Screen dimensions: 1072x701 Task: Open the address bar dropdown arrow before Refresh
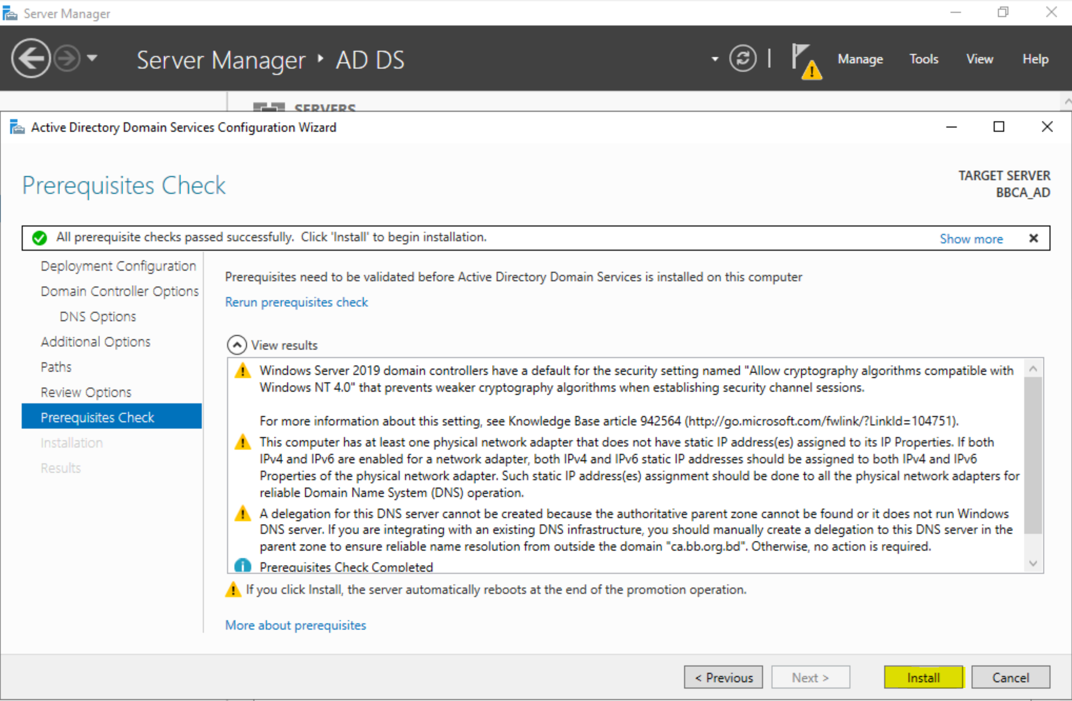(715, 59)
